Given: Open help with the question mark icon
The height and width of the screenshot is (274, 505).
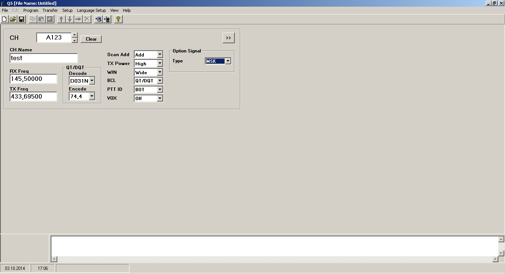Looking at the screenshot, I should pyautogui.click(x=118, y=19).
